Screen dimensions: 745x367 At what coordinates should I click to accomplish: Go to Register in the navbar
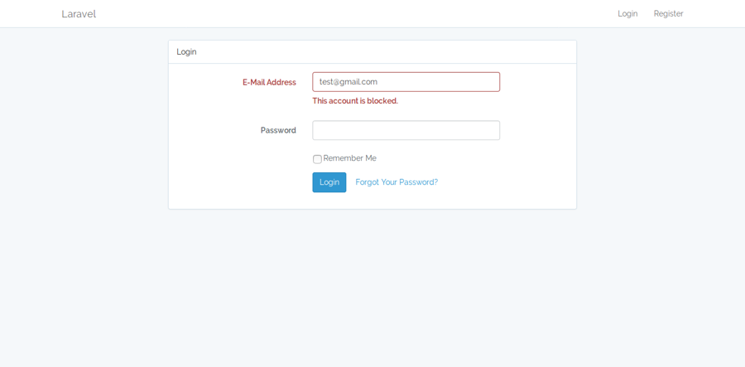(x=668, y=14)
